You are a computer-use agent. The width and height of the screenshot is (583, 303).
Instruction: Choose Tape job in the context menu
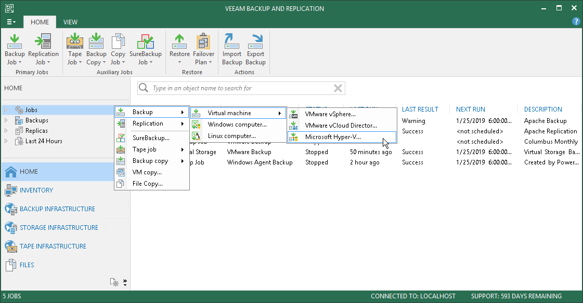click(152, 149)
